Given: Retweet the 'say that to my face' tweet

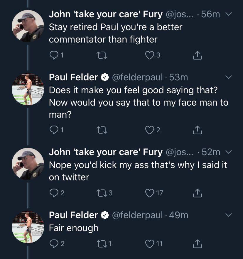Looking at the screenshot, I should [102, 130].
